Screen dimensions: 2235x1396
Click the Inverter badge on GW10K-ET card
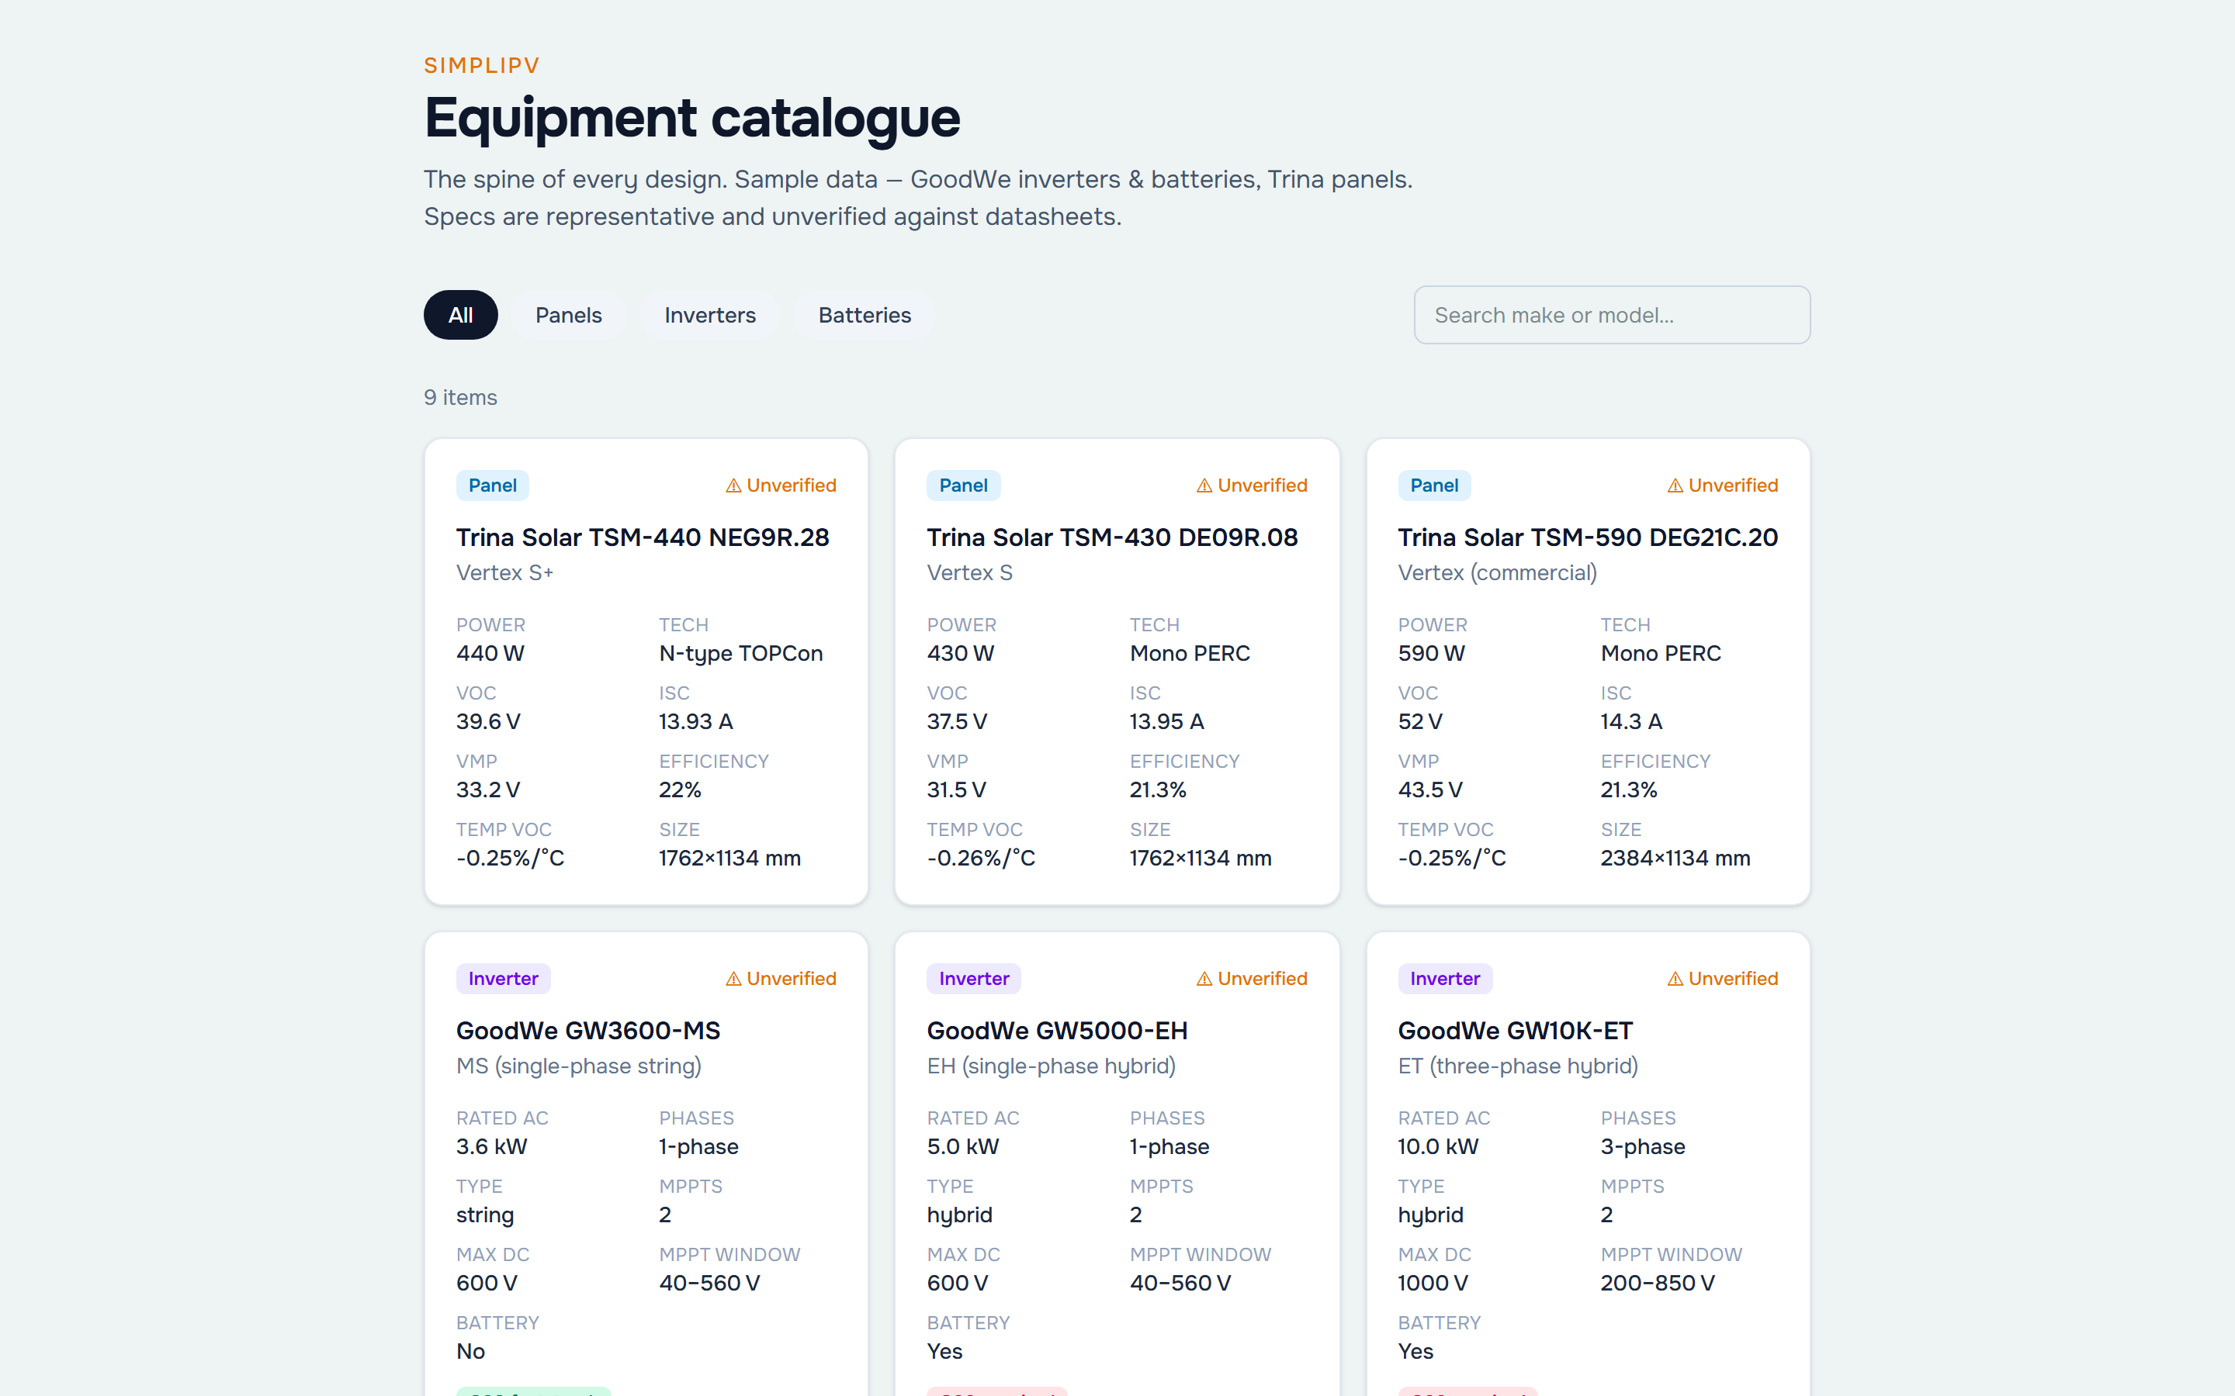click(x=1445, y=979)
